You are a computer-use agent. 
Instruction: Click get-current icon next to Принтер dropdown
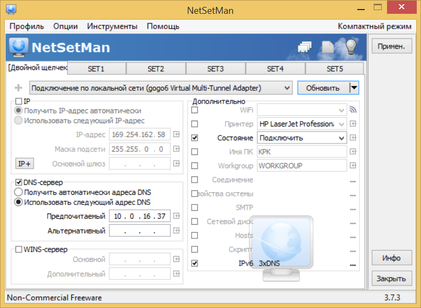pos(353,124)
